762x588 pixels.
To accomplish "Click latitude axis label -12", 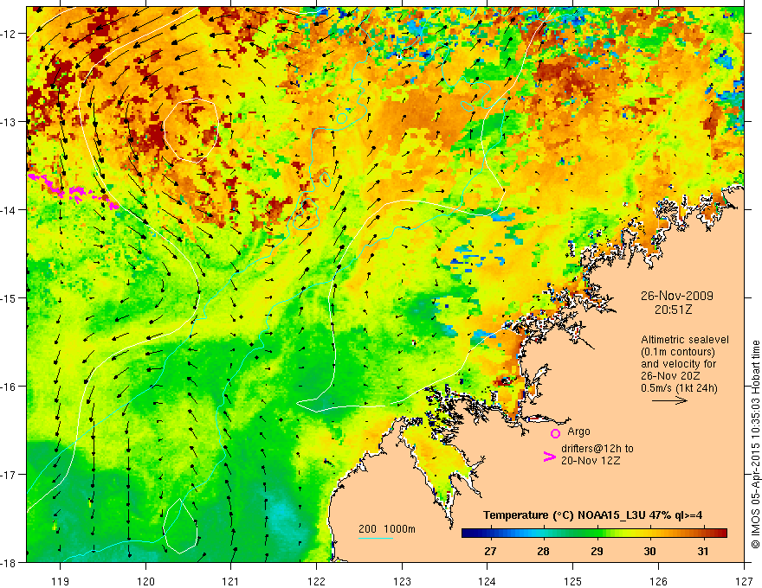I will pyautogui.click(x=9, y=34).
